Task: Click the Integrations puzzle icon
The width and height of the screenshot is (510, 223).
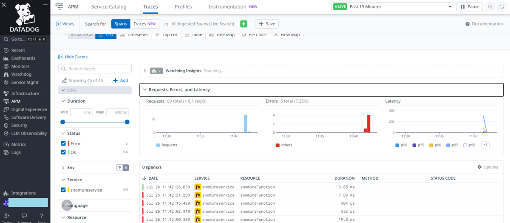Action: coord(6,193)
